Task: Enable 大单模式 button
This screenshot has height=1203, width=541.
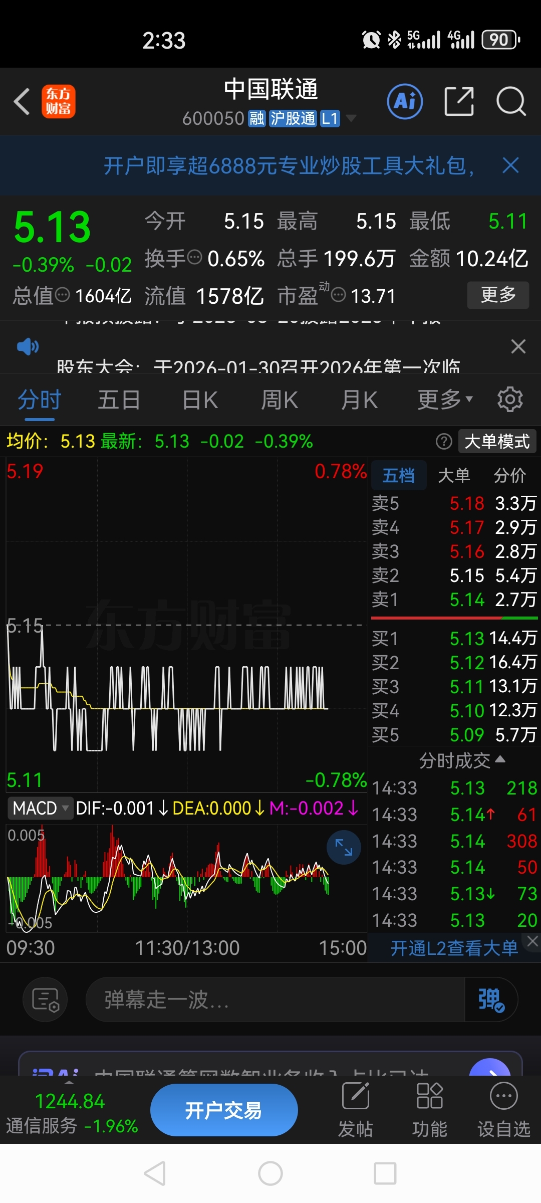Action: coord(497,442)
